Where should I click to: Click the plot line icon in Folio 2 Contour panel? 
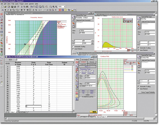139,57
